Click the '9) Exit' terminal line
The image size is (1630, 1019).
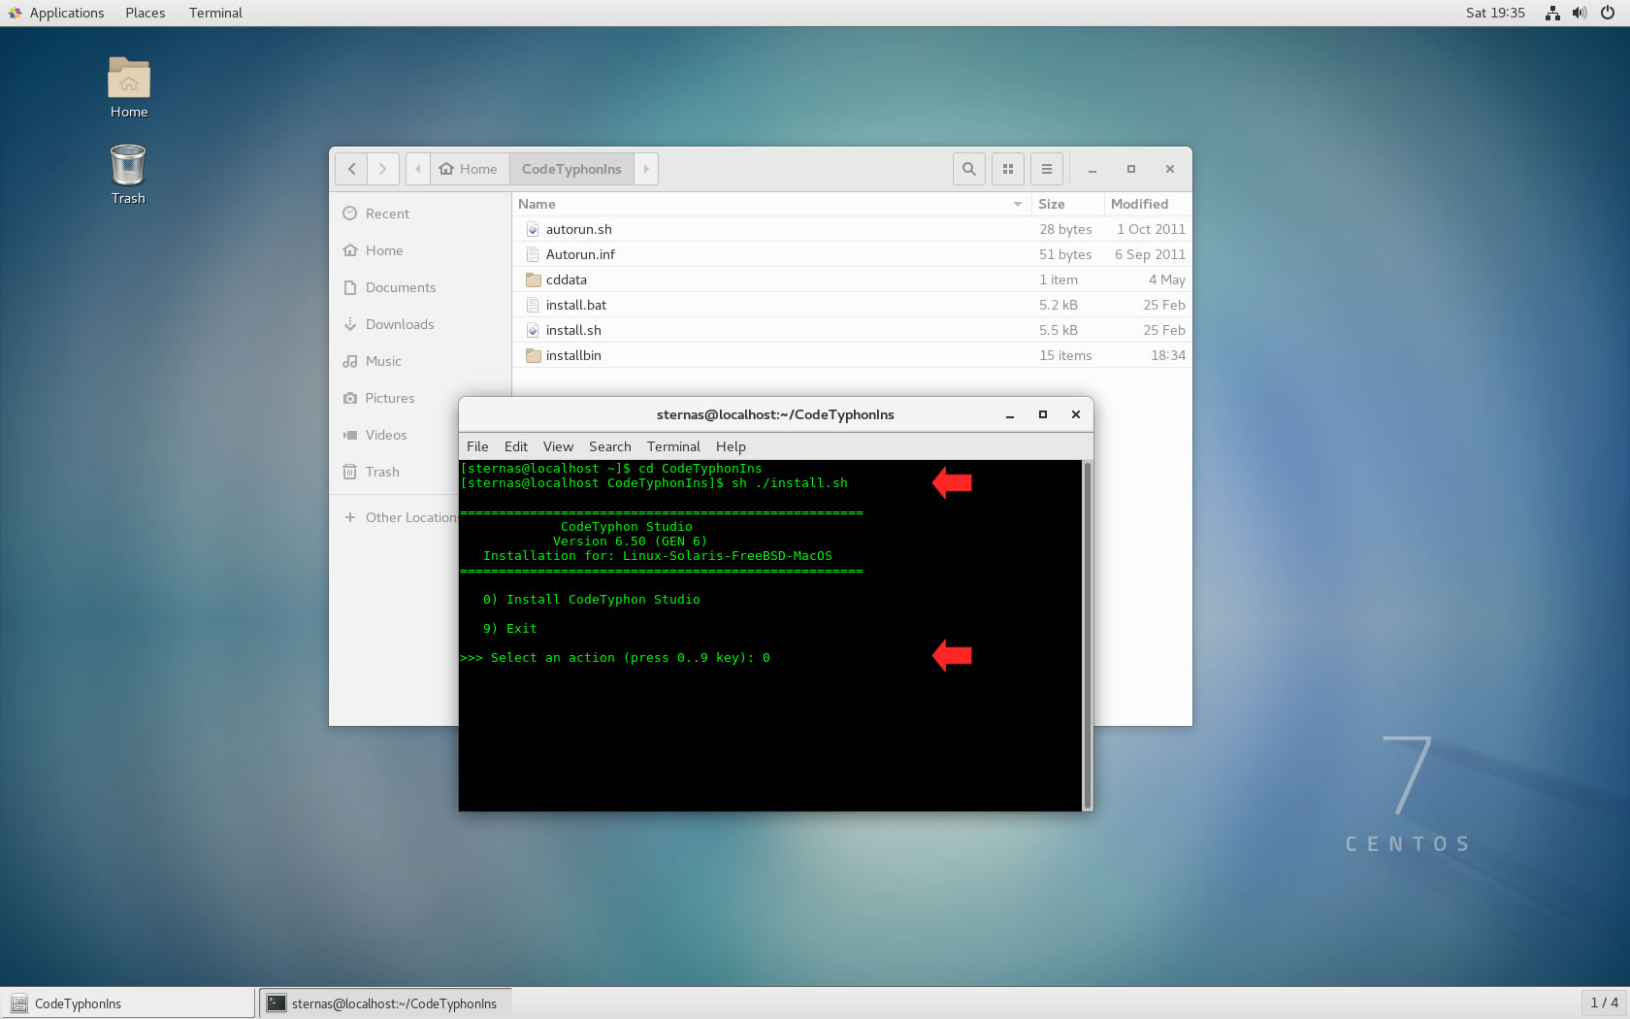[510, 629]
